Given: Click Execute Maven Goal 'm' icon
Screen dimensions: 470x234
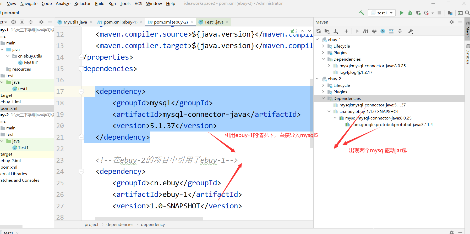Looking at the screenshot, I should tap(365, 31).
